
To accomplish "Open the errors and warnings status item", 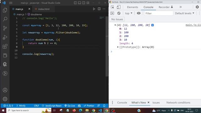I will [8, 106].
